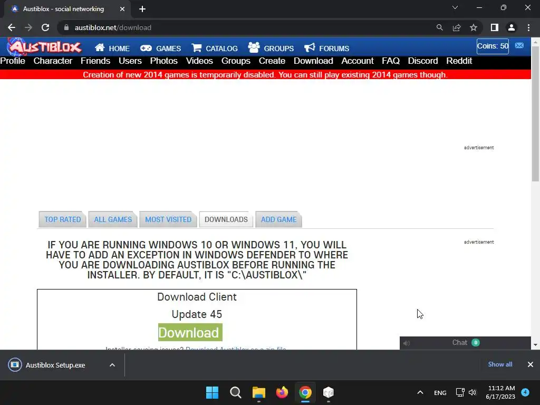Show all downloads
The image size is (540, 405).
[x=500, y=364]
